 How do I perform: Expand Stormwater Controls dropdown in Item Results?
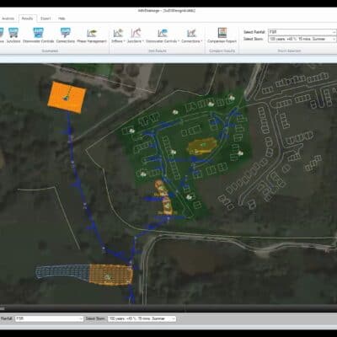tap(163, 35)
